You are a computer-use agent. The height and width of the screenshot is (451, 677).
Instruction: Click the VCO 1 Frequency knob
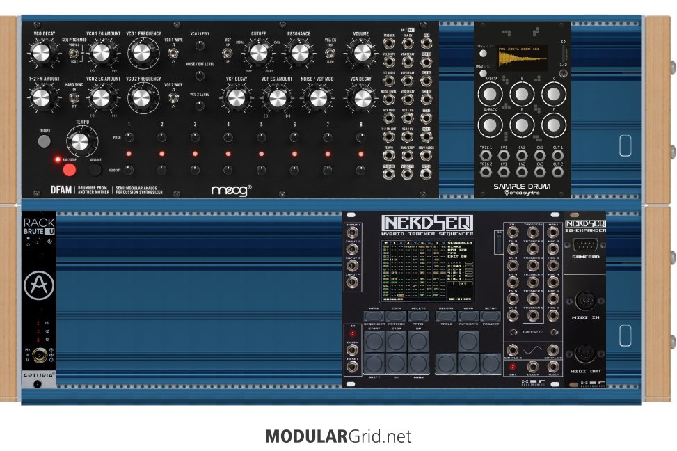coord(142,53)
